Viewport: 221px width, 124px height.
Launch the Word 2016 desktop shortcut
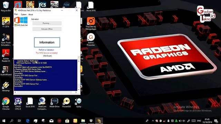coord(91,7)
